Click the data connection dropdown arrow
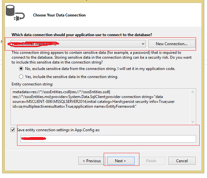The height and width of the screenshot is (178, 207). point(143,44)
